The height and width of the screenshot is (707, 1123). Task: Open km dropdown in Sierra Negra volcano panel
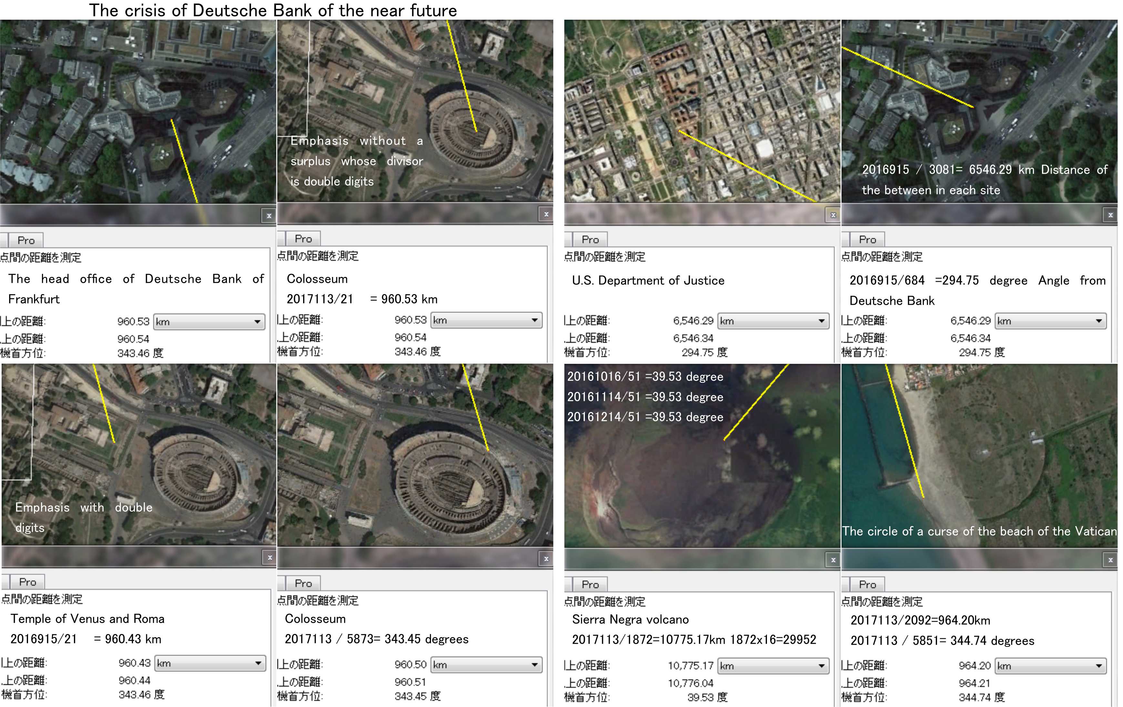click(x=773, y=666)
